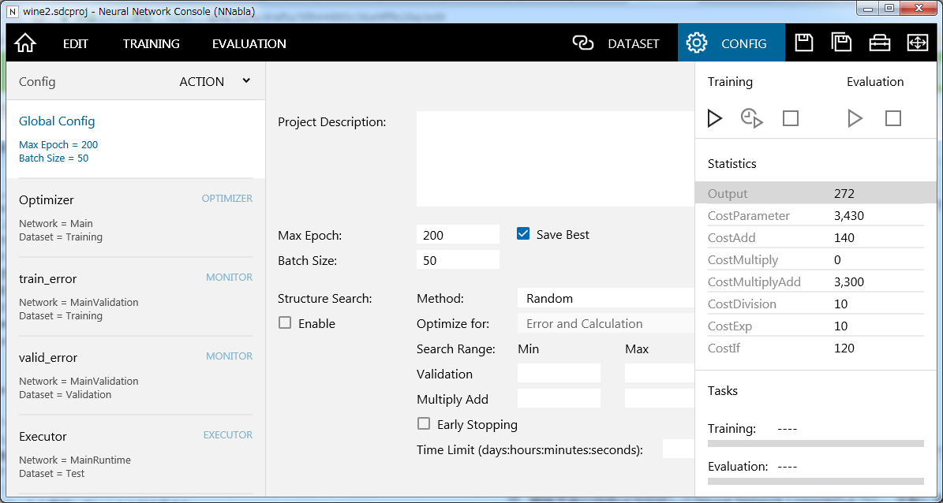
Task: Click the Save project floppy icon
Action: coord(803,43)
